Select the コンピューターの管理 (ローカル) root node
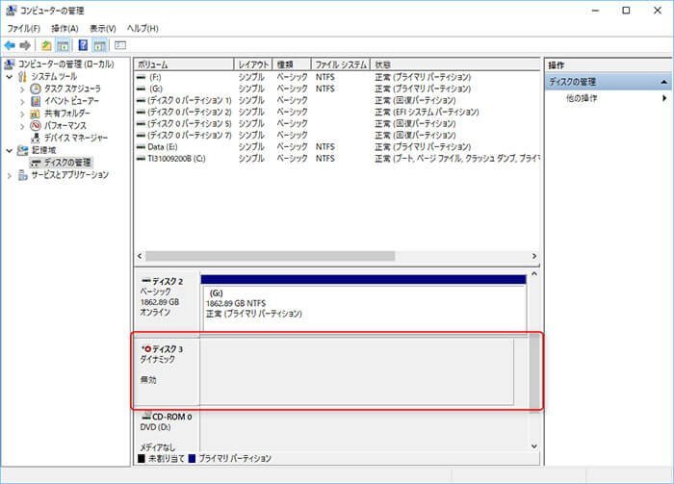674x484 pixels. point(65,64)
